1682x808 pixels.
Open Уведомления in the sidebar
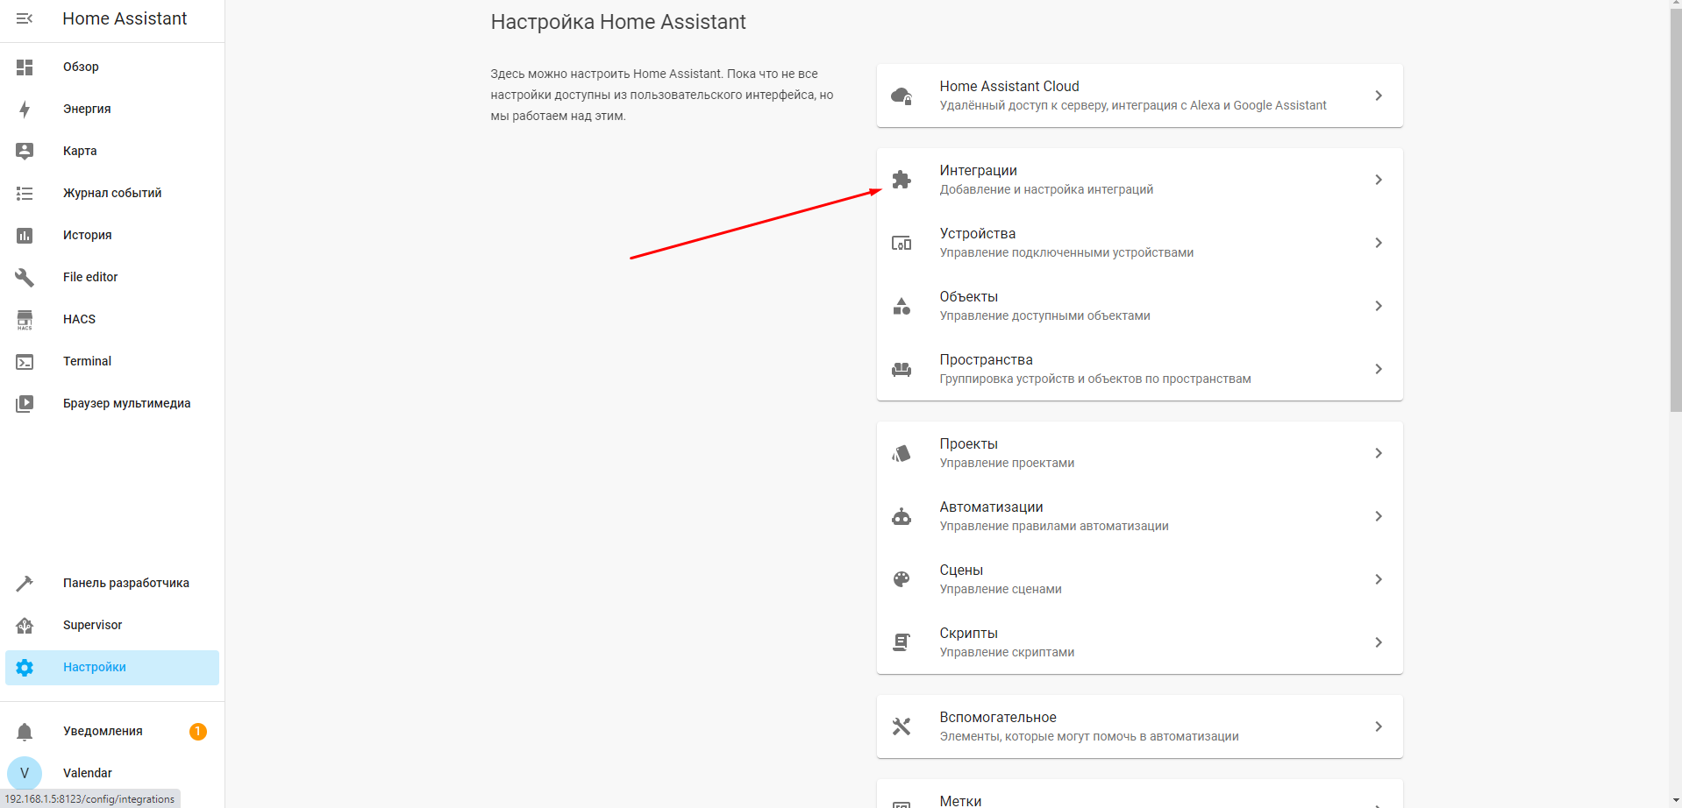coord(112,731)
